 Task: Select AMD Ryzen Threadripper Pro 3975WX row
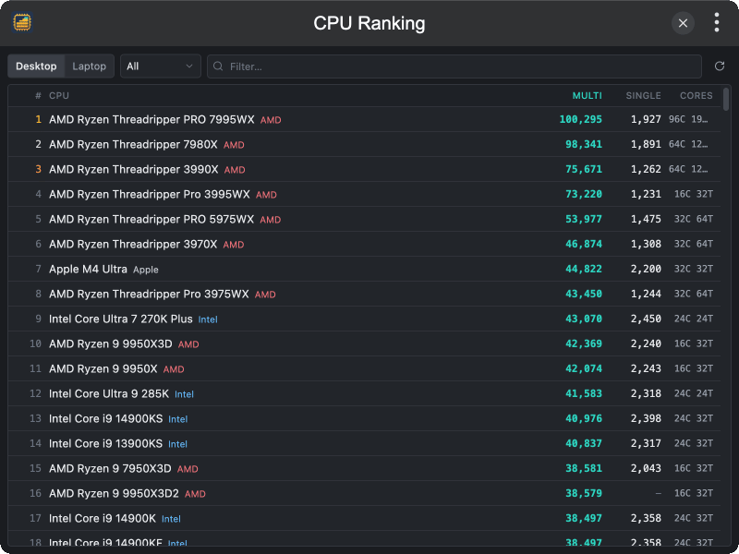[364, 294]
